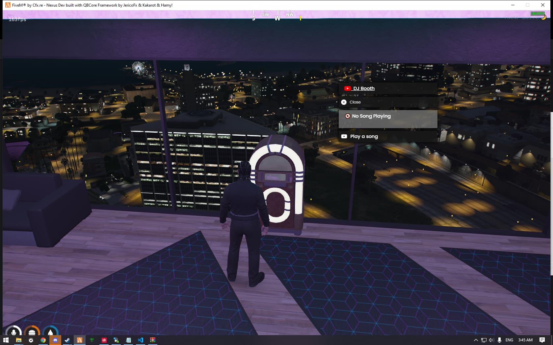Click the 163fps counter text
The height and width of the screenshot is (345, 553).
17,19
